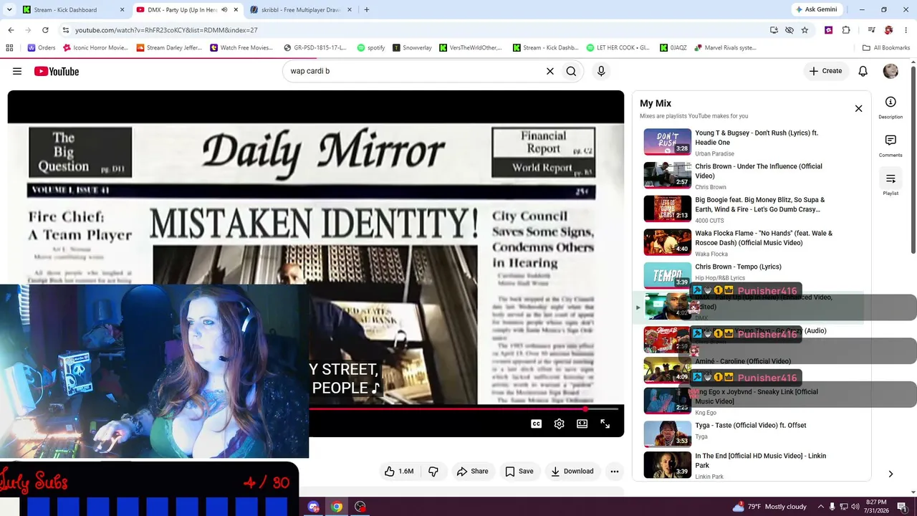917x516 pixels.
Task: Open the player settings gear
Action: point(560,424)
